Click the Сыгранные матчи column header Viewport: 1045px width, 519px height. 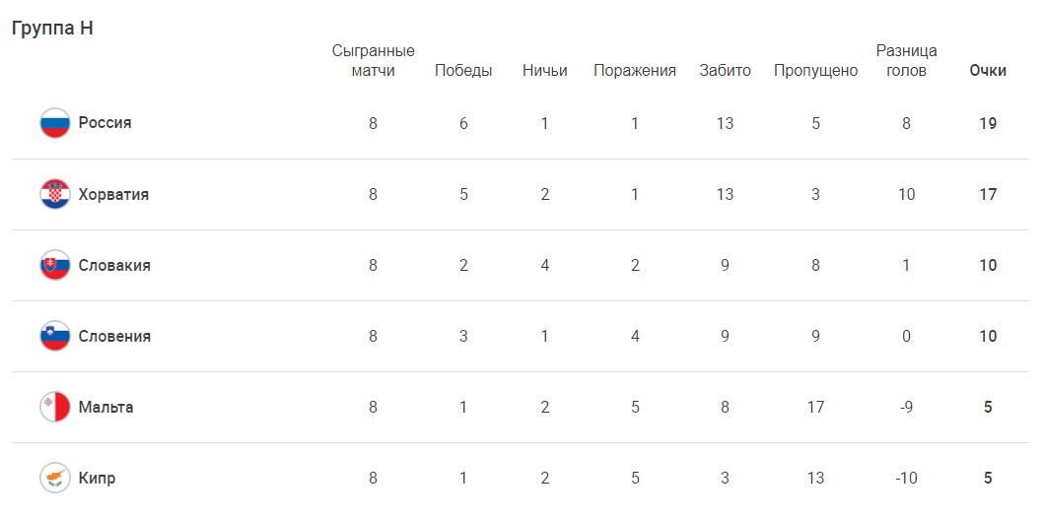point(374,60)
